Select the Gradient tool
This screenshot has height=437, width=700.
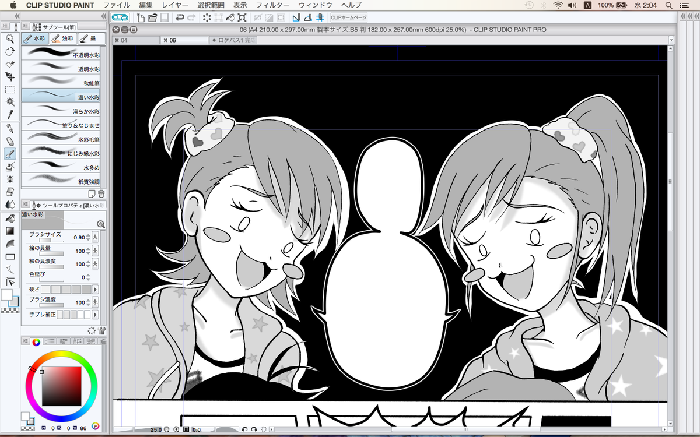pyautogui.click(x=10, y=231)
